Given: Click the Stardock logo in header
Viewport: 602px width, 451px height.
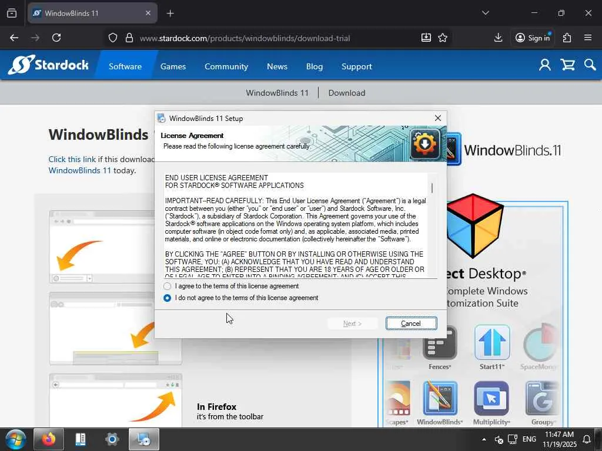Looking at the screenshot, I should (48, 65).
